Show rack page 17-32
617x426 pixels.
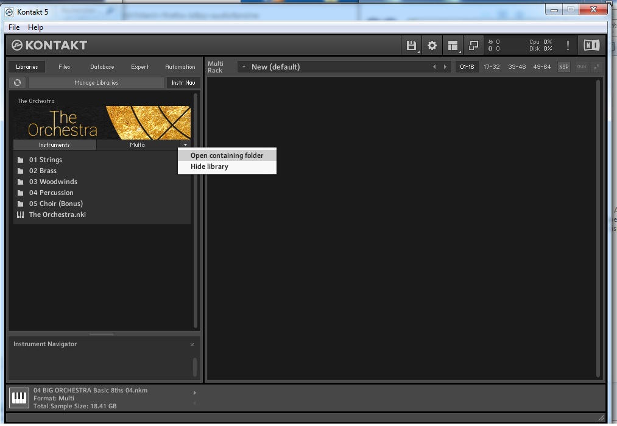click(492, 67)
